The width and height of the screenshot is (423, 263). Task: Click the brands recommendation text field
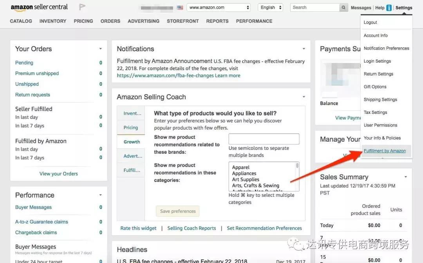(264, 139)
